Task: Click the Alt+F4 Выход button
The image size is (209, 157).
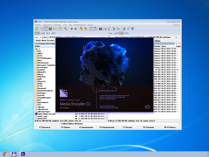Action: (x=170, y=127)
